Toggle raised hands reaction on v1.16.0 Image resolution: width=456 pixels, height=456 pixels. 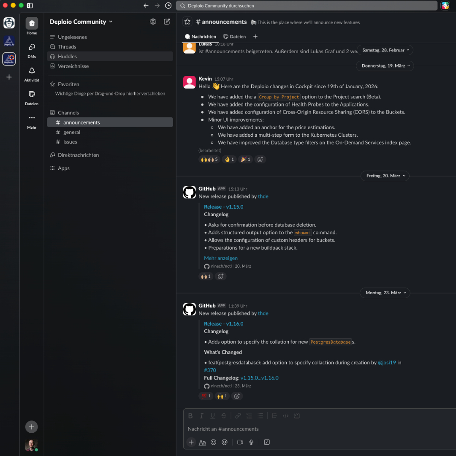tap(222, 396)
